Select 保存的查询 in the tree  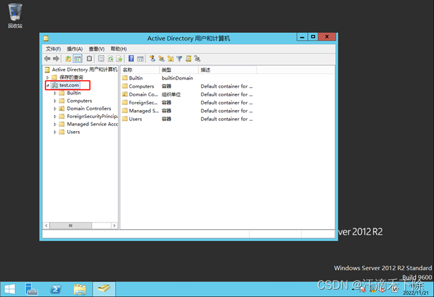coord(71,78)
